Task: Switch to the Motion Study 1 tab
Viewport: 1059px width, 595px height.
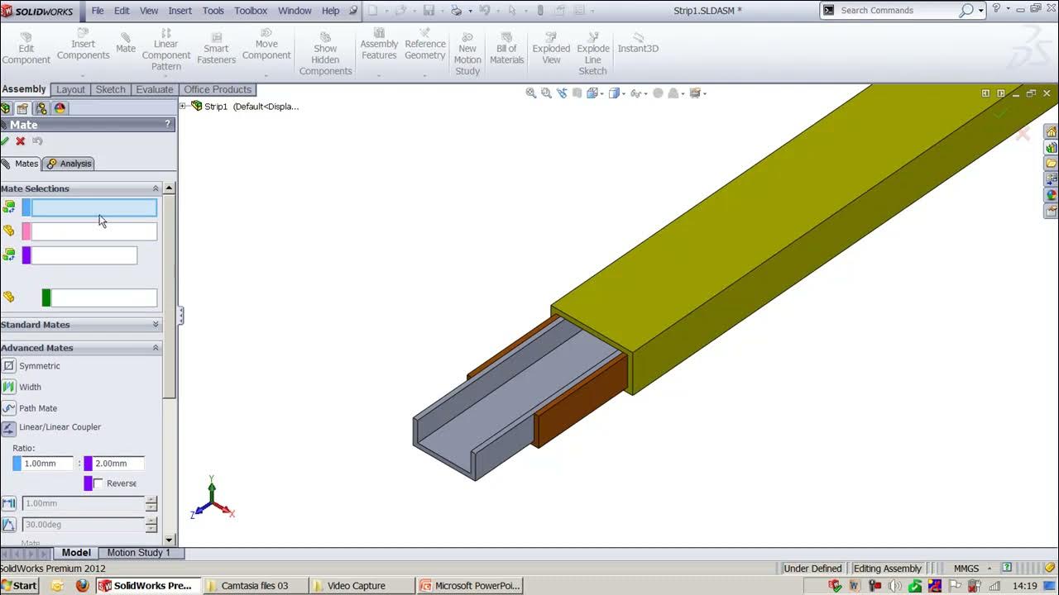Action: tap(138, 553)
